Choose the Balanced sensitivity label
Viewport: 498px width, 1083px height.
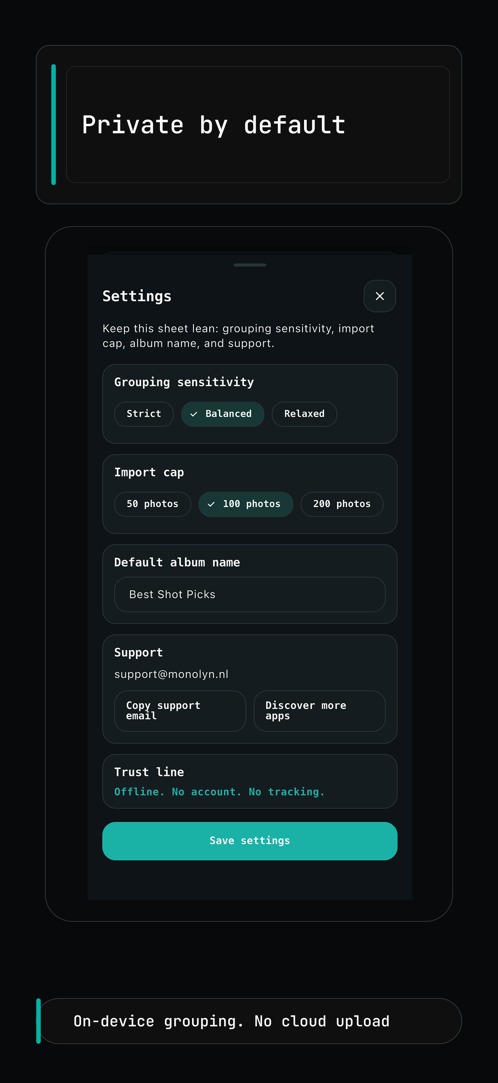[x=228, y=414]
